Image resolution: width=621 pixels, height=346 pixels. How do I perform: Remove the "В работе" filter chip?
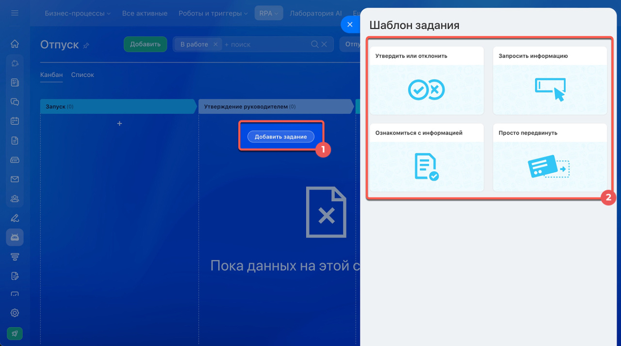click(215, 44)
